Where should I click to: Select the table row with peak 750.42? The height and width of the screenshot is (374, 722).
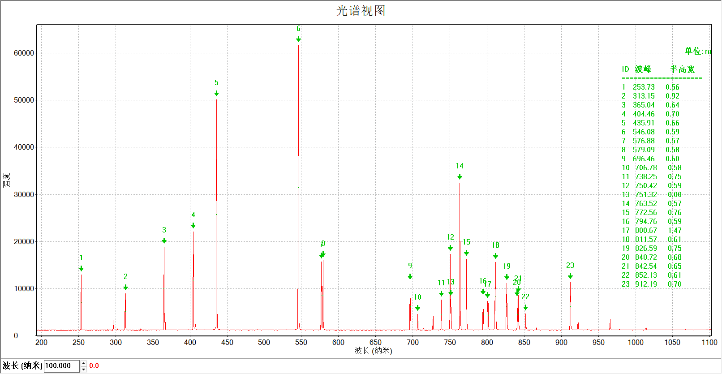coord(652,185)
